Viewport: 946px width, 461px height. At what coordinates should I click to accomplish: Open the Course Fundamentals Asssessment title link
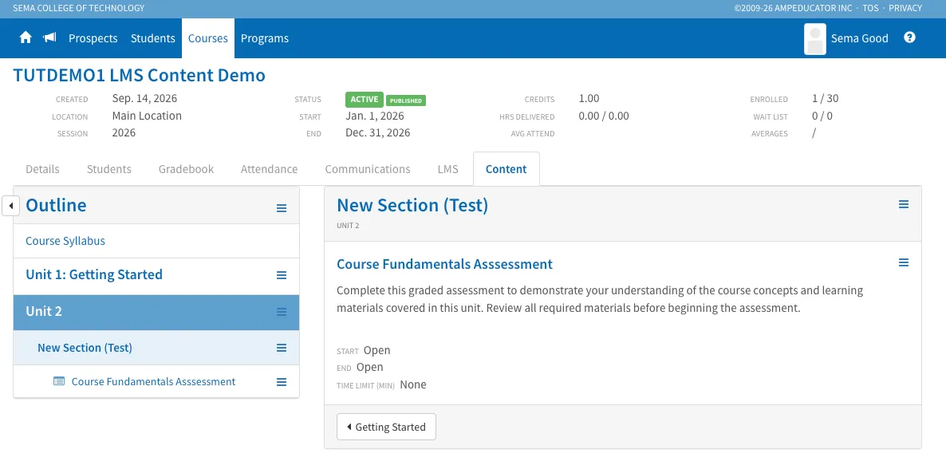coord(444,264)
